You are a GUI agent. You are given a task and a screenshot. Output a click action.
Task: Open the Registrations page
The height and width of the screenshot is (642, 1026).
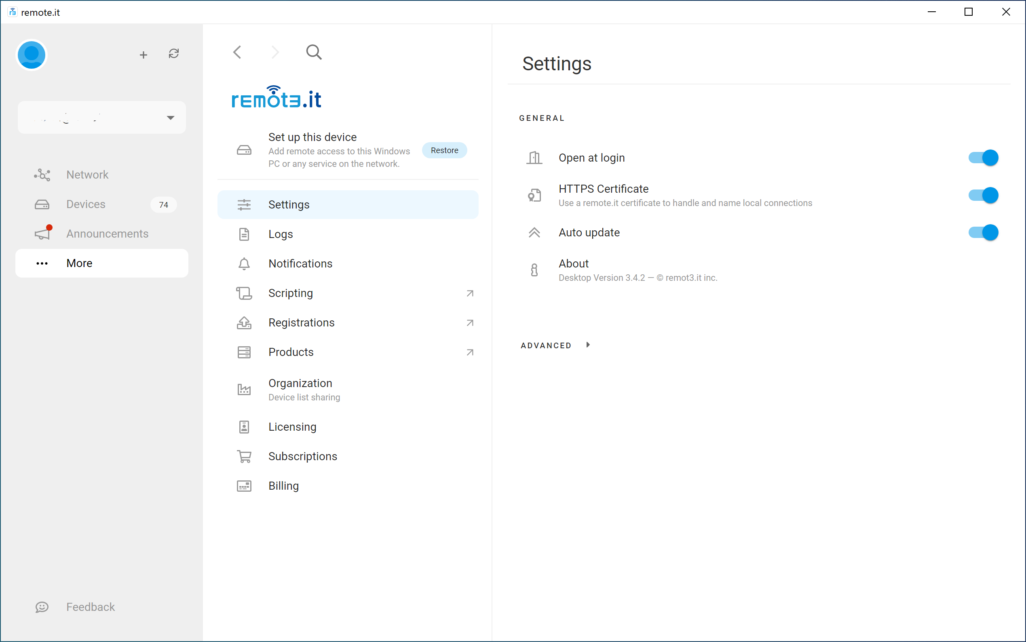348,323
